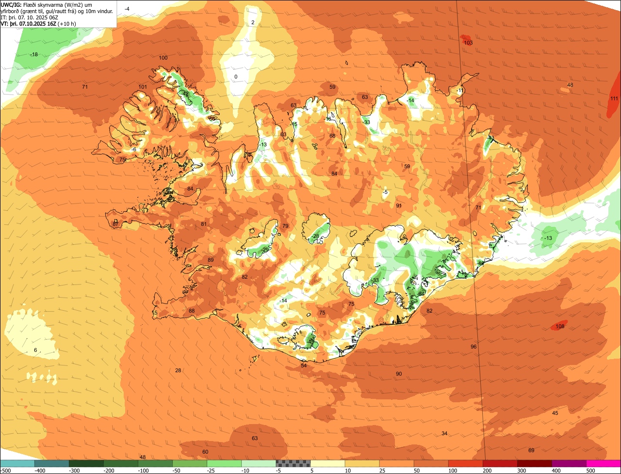Click the '89' value on the map

pos(211,260)
